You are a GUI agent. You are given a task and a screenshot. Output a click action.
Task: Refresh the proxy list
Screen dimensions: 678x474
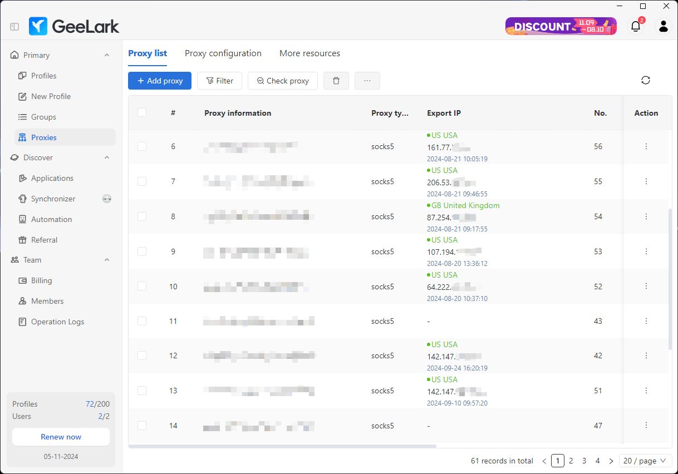coord(645,80)
